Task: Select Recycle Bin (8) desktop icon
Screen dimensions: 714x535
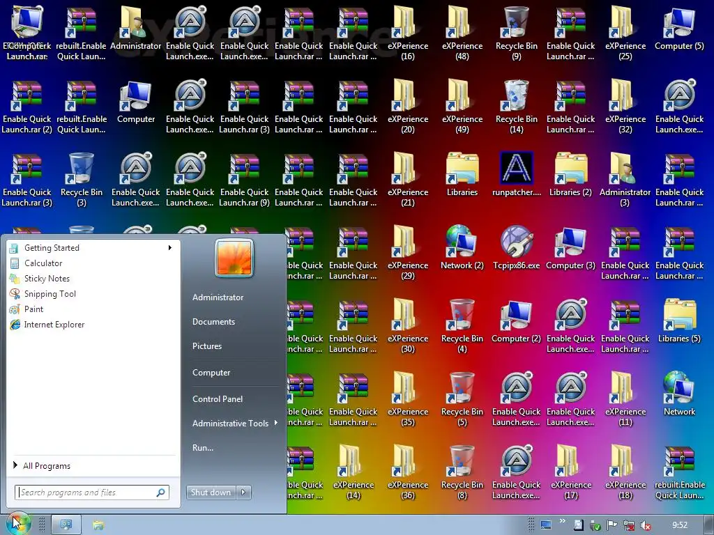Action: pos(462,473)
